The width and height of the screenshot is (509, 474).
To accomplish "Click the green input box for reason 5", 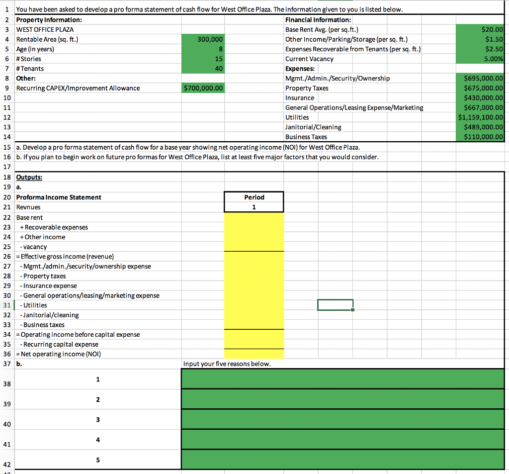I will [343, 460].
